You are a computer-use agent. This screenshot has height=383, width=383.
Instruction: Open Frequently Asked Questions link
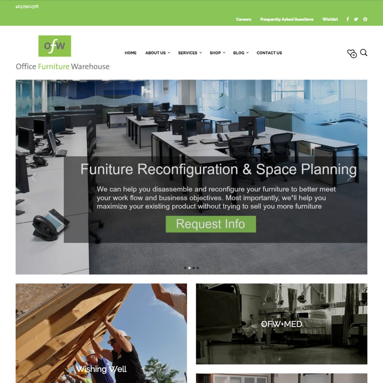click(x=287, y=19)
